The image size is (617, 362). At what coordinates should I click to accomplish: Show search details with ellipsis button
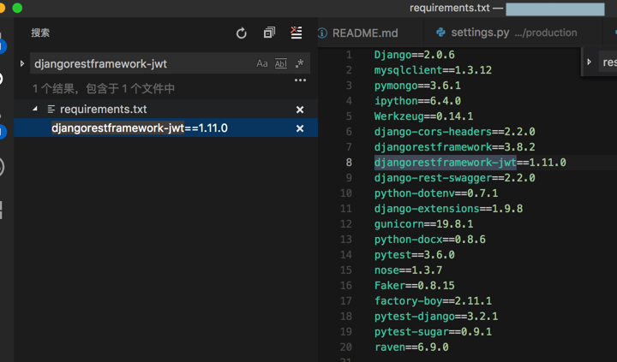(x=300, y=80)
